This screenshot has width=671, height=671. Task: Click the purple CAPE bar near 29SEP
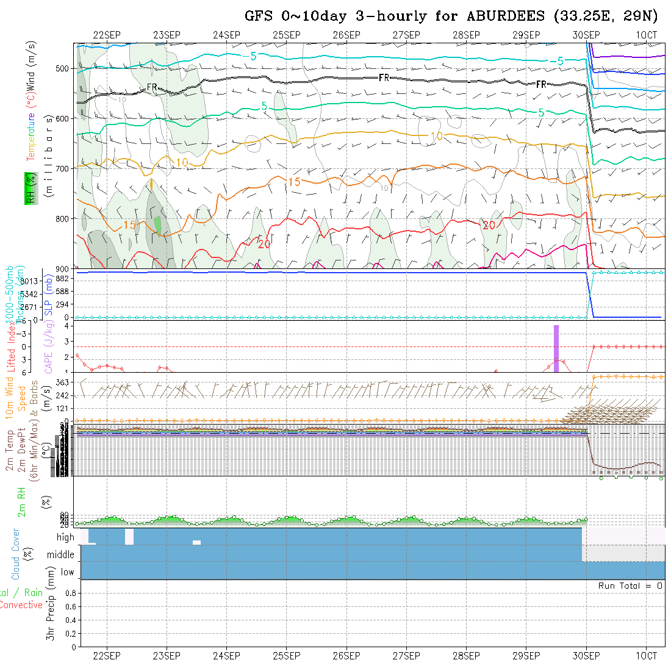tap(556, 348)
